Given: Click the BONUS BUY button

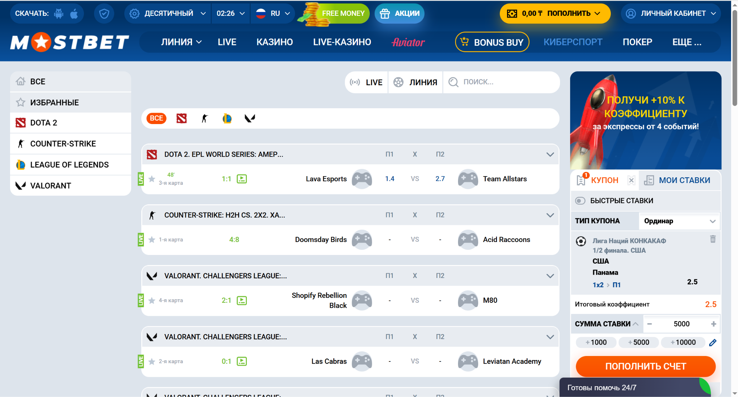Looking at the screenshot, I should pos(492,42).
